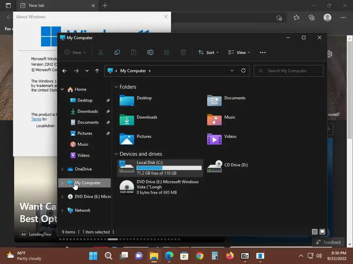Open taskbar Search
This screenshot has width=353, height=264.
tap(109, 256)
